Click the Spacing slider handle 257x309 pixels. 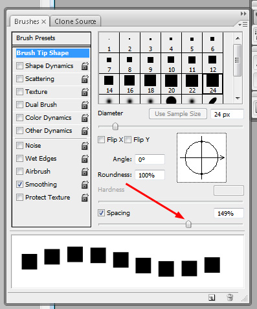tap(188, 224)
